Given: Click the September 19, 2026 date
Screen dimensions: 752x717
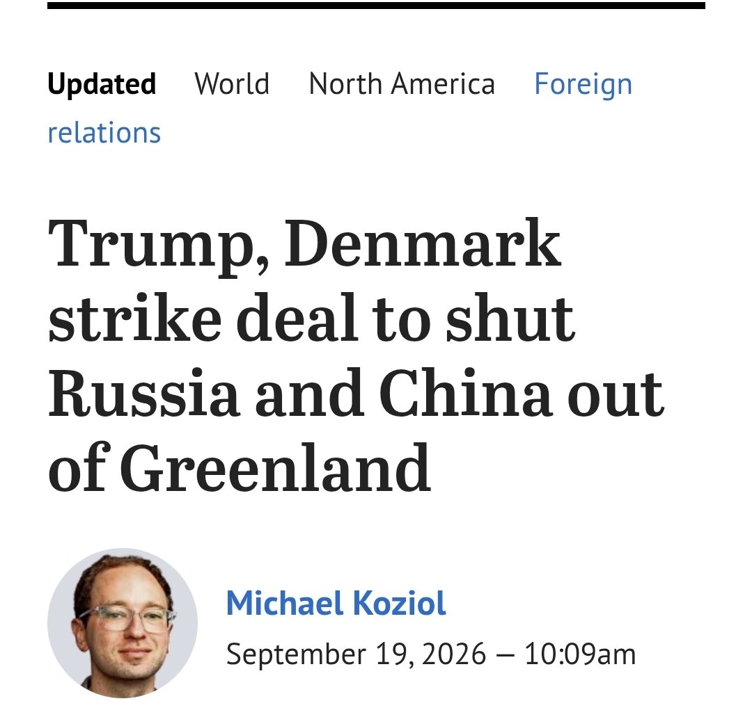Looking at the screenshot, I should [356, 654].
